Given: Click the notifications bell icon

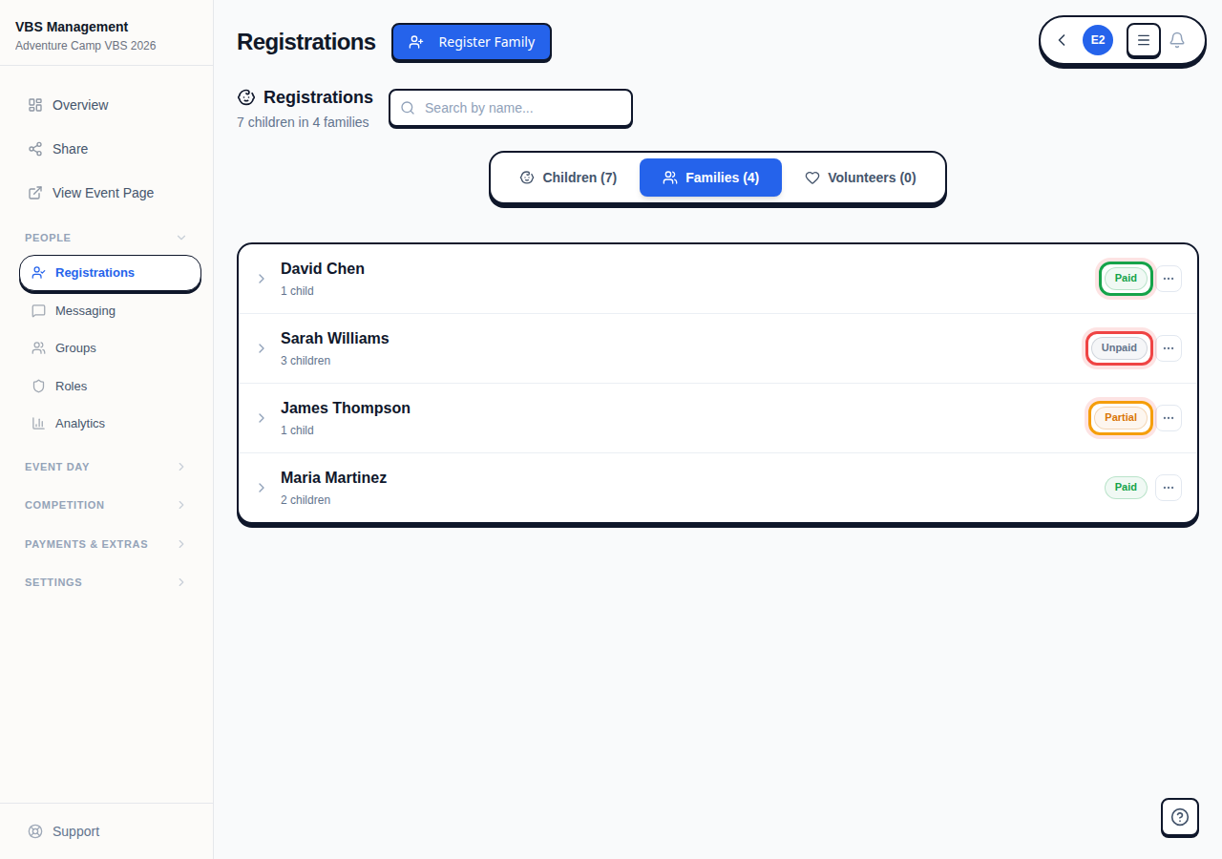Looking at the screenshot, I should pos(1177,40).
